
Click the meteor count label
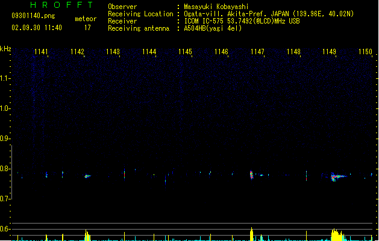[86, 19]
